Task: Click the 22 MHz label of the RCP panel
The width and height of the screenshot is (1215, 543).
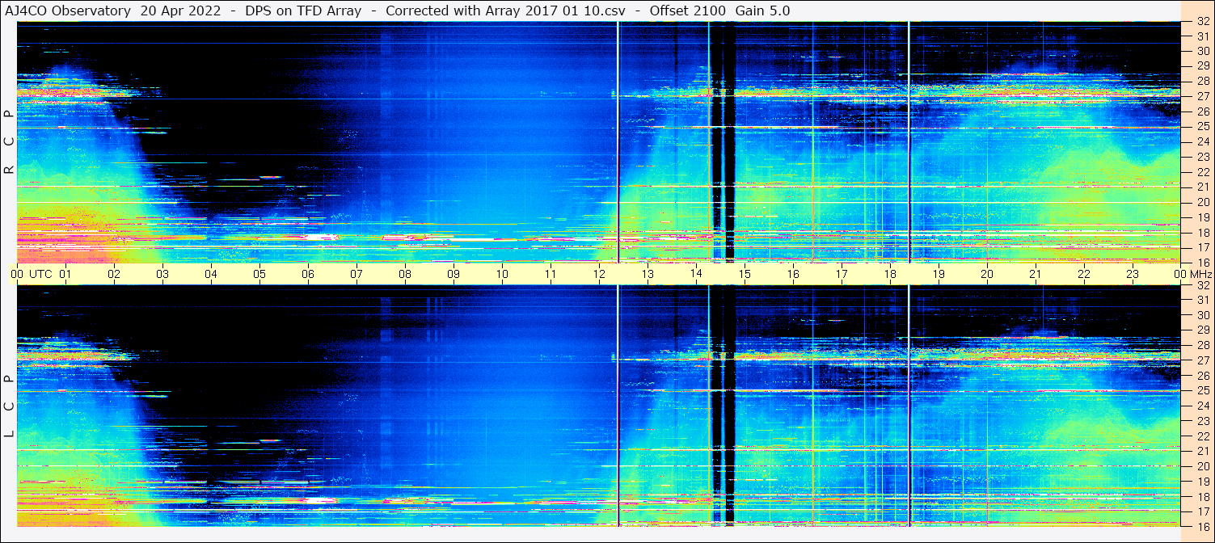Action: click(x=1203, y=172)
